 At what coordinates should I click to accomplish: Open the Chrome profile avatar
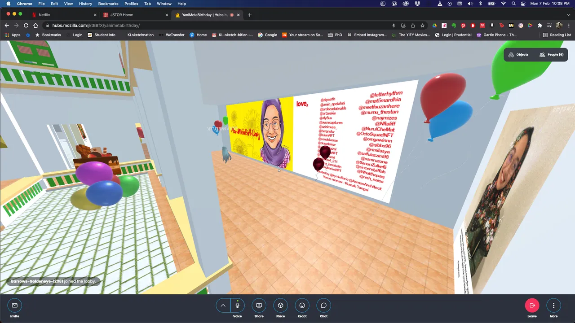coord(559,26)
